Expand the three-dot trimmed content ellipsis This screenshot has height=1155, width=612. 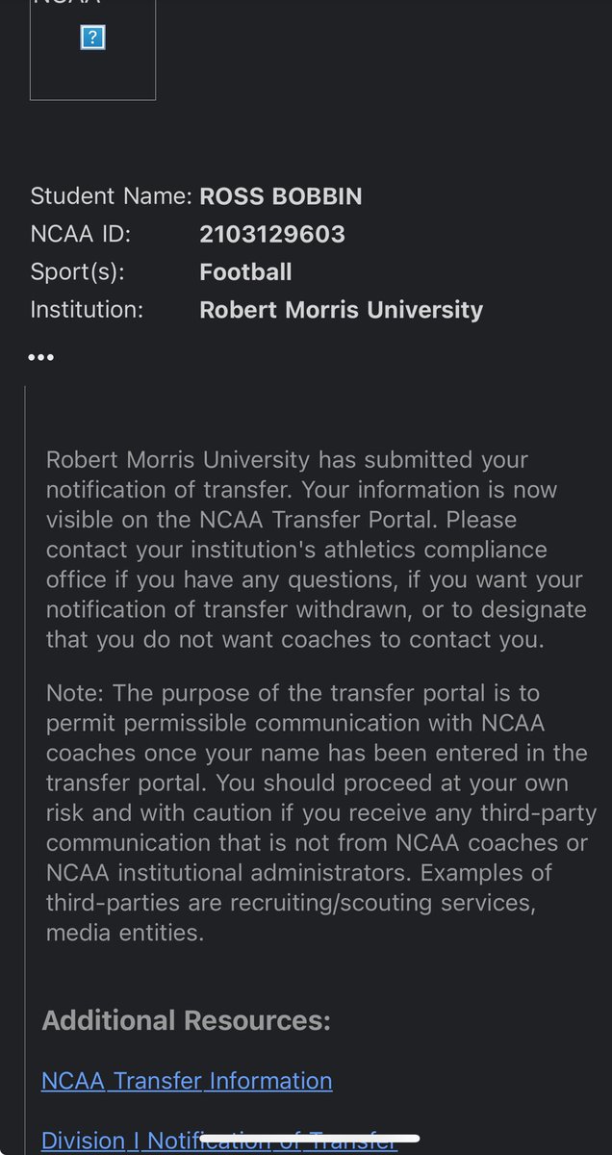40,357
